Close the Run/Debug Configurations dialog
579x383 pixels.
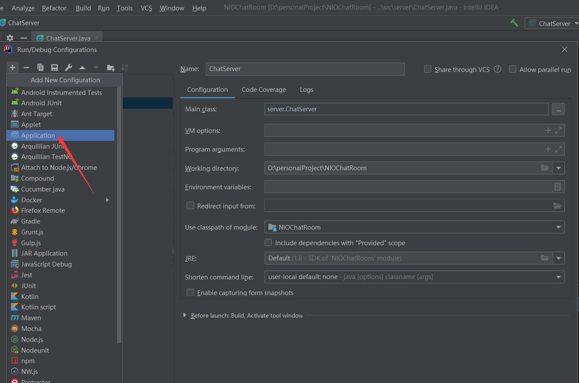pos(564,50)
